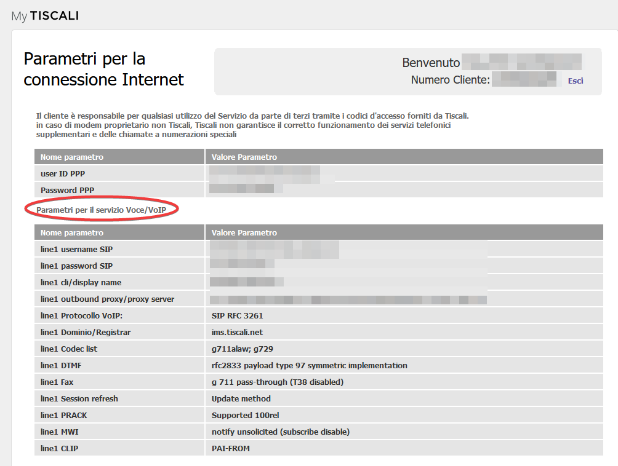Click the 'line1 DTMF' label
This screenshot has height=466, width=618.
[61, 365]
